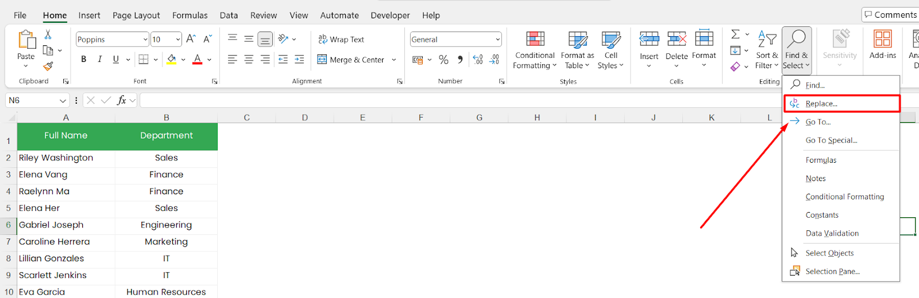The width and height of the screenshot is (919, 298).
Task: Open the font size dropdown
Action: click(x=178, y=39)
